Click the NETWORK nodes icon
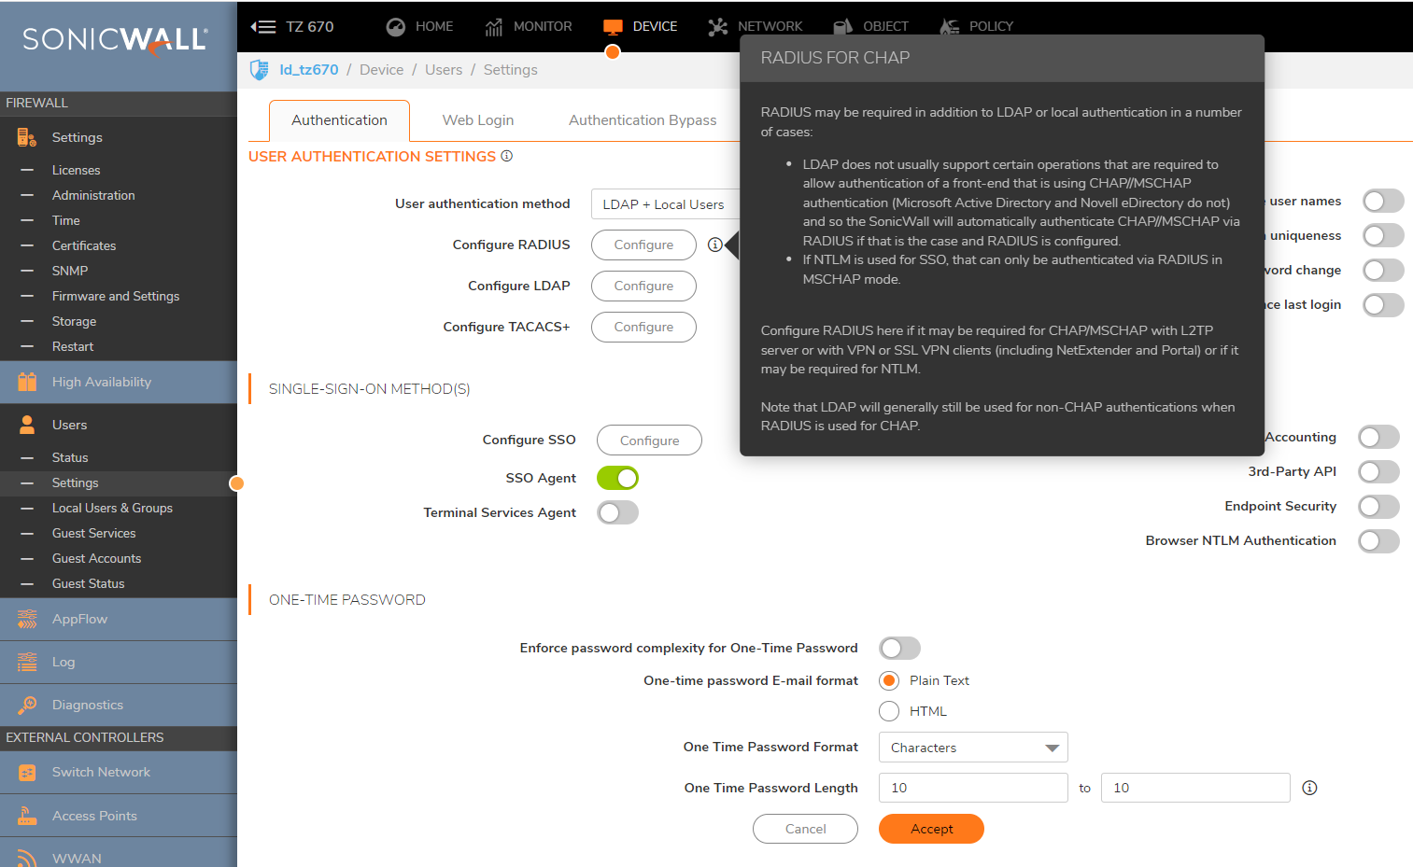 click(x=717, y=27)
